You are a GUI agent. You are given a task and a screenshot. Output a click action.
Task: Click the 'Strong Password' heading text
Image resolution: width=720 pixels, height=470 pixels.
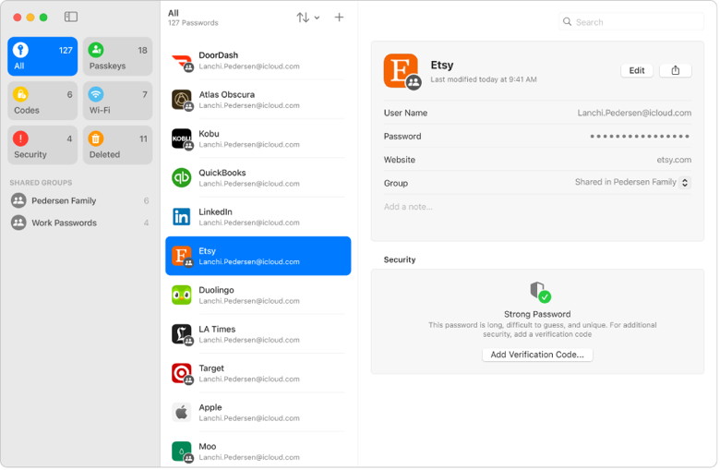pyautogui.click(x=537, y=314)
